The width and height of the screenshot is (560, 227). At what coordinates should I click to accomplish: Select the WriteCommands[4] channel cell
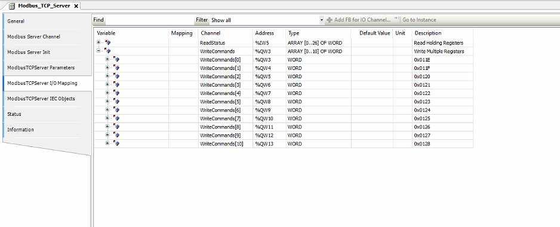click(225, 93)
